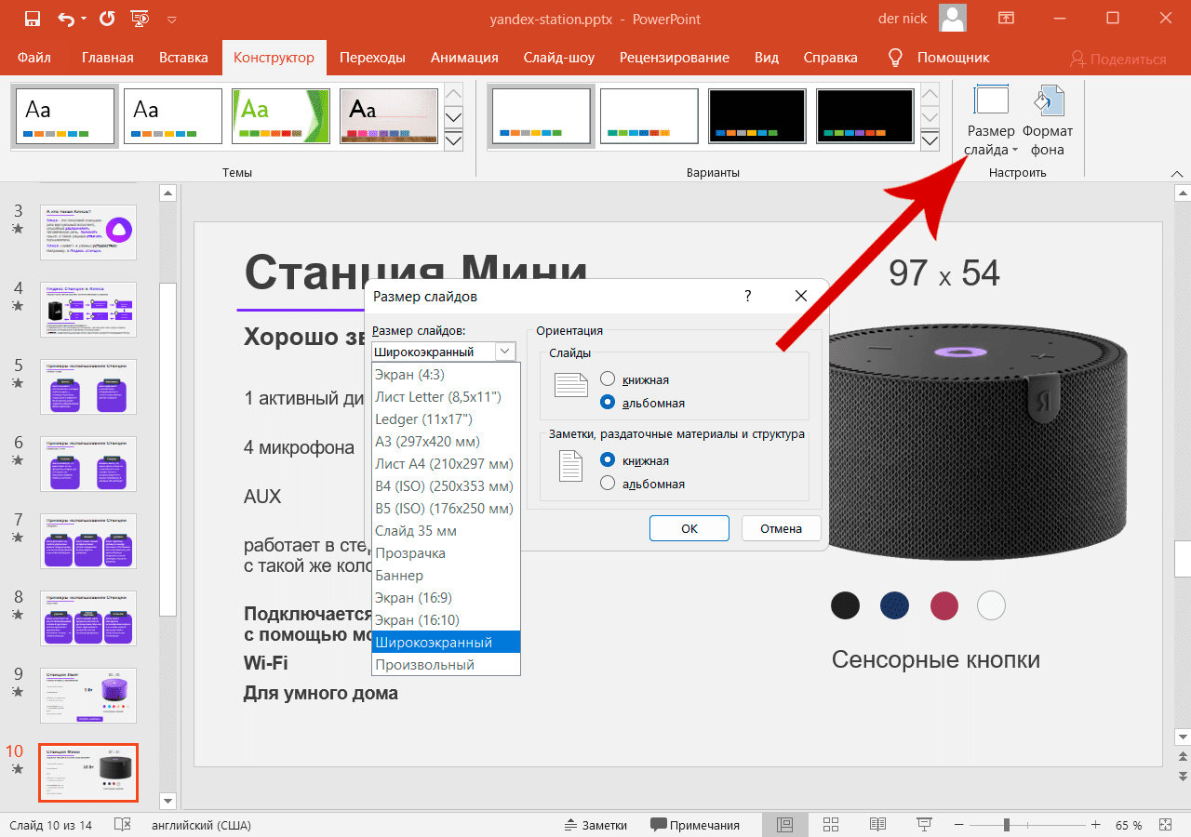This screenshot has width=1191, height=837.
Task: Select the green Facet theme thumbnail
Action: pos(281,116)
